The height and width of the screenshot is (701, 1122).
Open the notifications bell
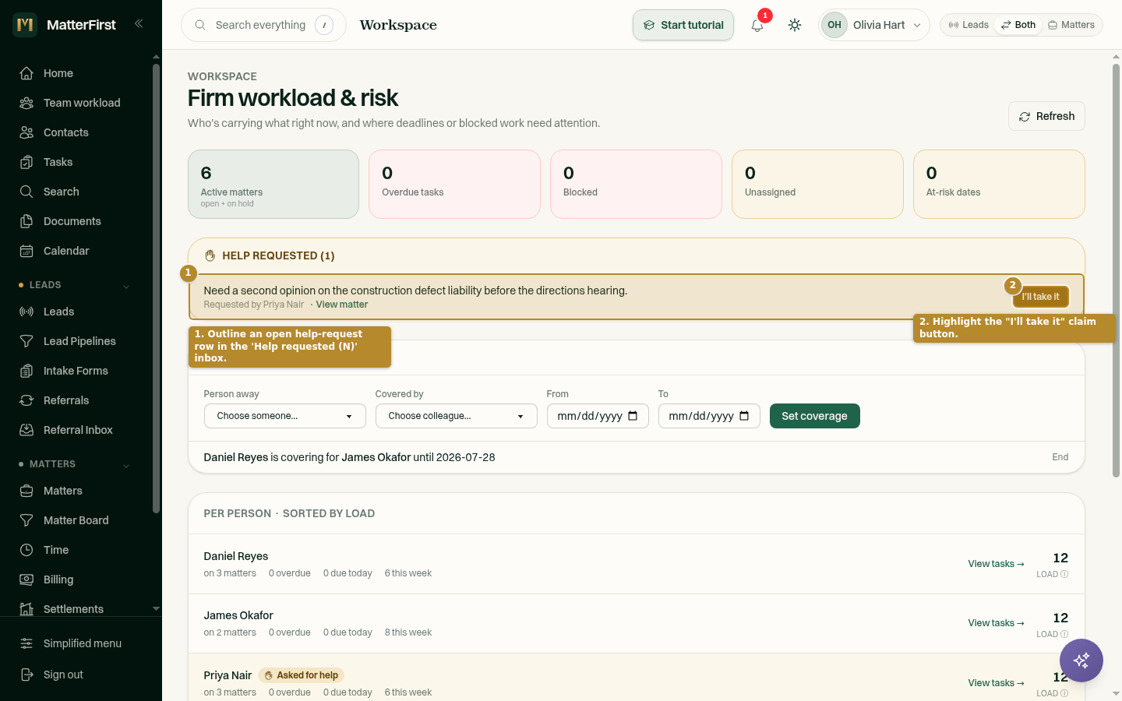click(757, 25)
